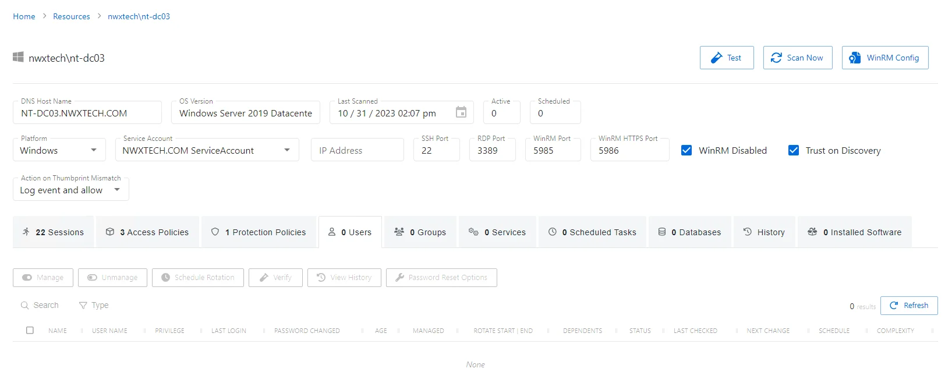Click the IP Address field
This screenshot has height=372, width=952.
coord(358,150)
